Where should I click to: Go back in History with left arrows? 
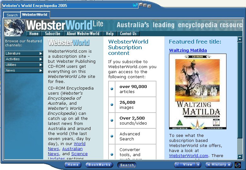pos(208,165)
